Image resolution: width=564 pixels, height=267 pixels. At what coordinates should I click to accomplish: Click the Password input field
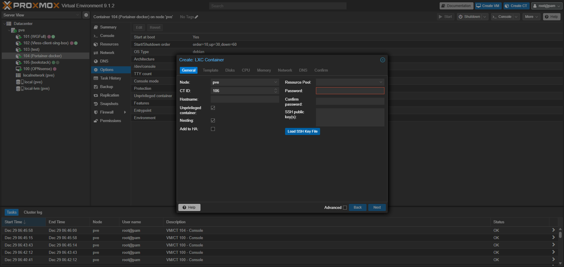[350, 91]
